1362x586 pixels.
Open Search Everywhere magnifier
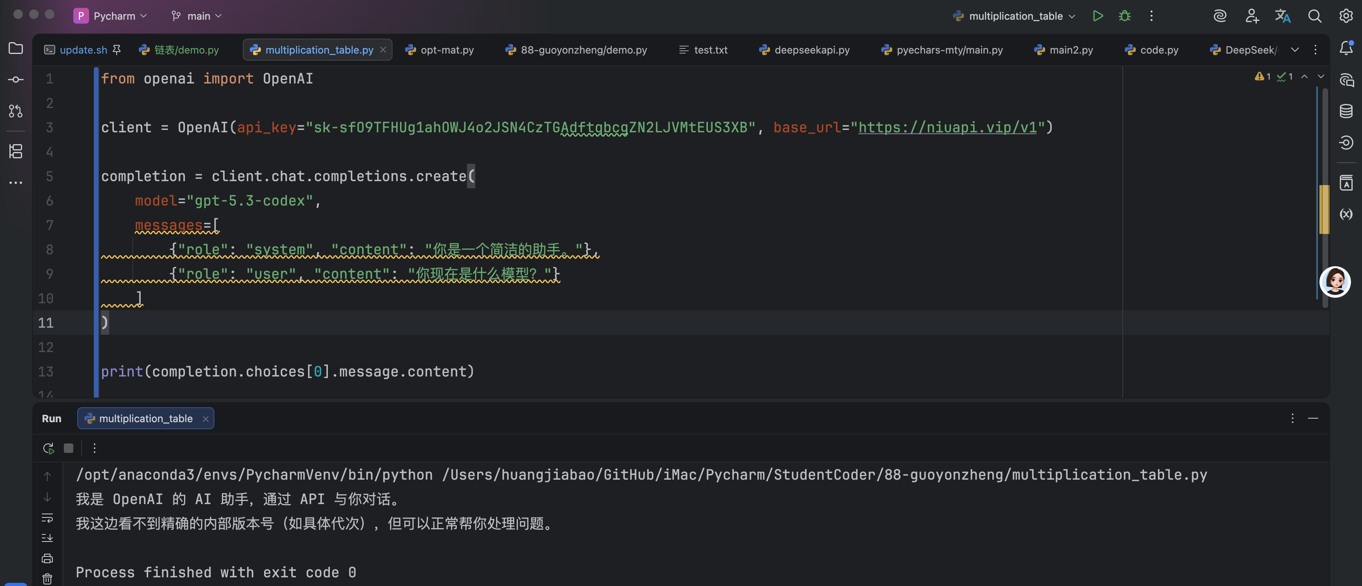1314,16
